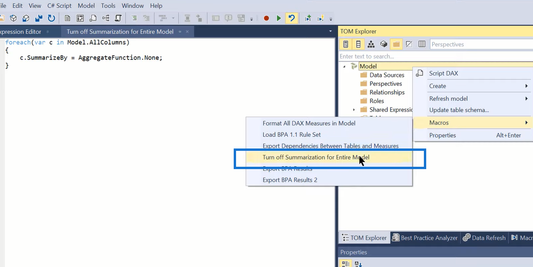Select Load BPA 1.1 Rule Set
This screenshot has height=267, width=533.
[329, 134]
